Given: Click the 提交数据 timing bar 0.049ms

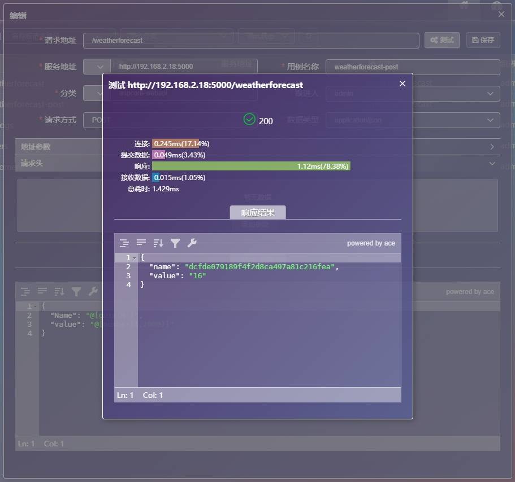Looking at the screenshot, I should [158, 155].
